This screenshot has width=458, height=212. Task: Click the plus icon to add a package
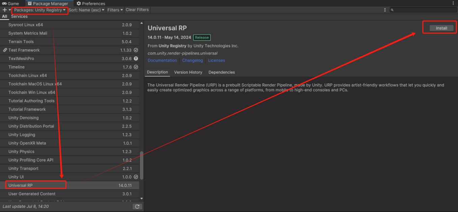[4, 10]
